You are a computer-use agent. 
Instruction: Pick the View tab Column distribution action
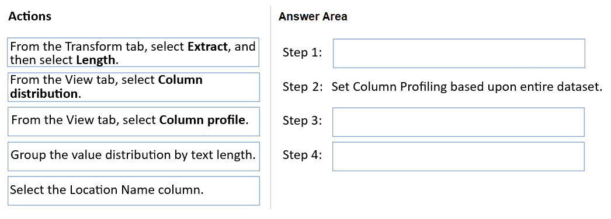click(x=133, y=87)
